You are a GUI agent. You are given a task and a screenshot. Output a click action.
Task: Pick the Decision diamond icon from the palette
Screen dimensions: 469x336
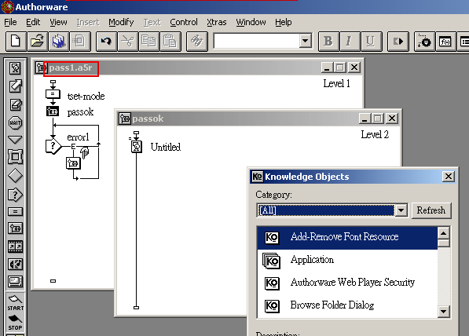[15, 176]
